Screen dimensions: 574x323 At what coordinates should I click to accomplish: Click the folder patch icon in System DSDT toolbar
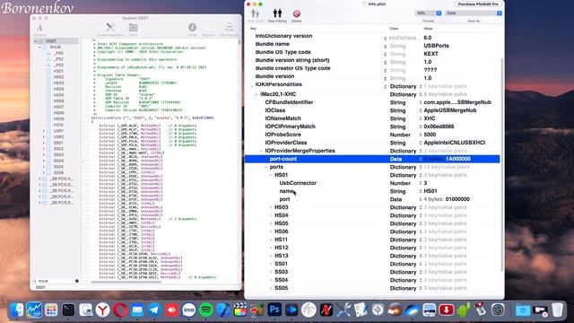pyautogui.click(x=134, y=28)
